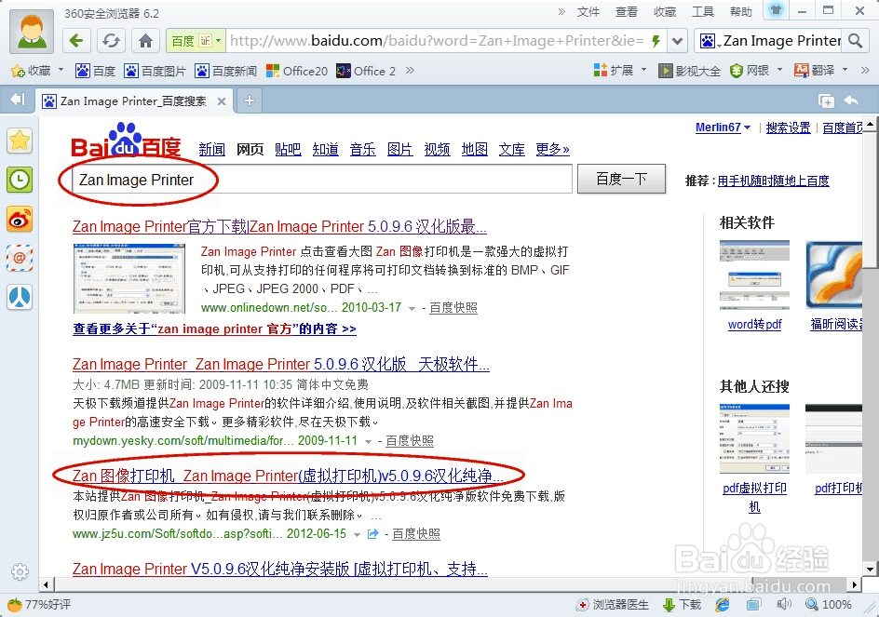The image size is (879, 617).
Task: Open the Office20 bookmark
Action: click(297, 71)
